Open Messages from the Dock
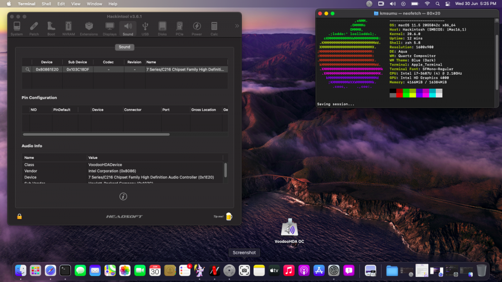 pyautogui.click(x=80, y=270)
